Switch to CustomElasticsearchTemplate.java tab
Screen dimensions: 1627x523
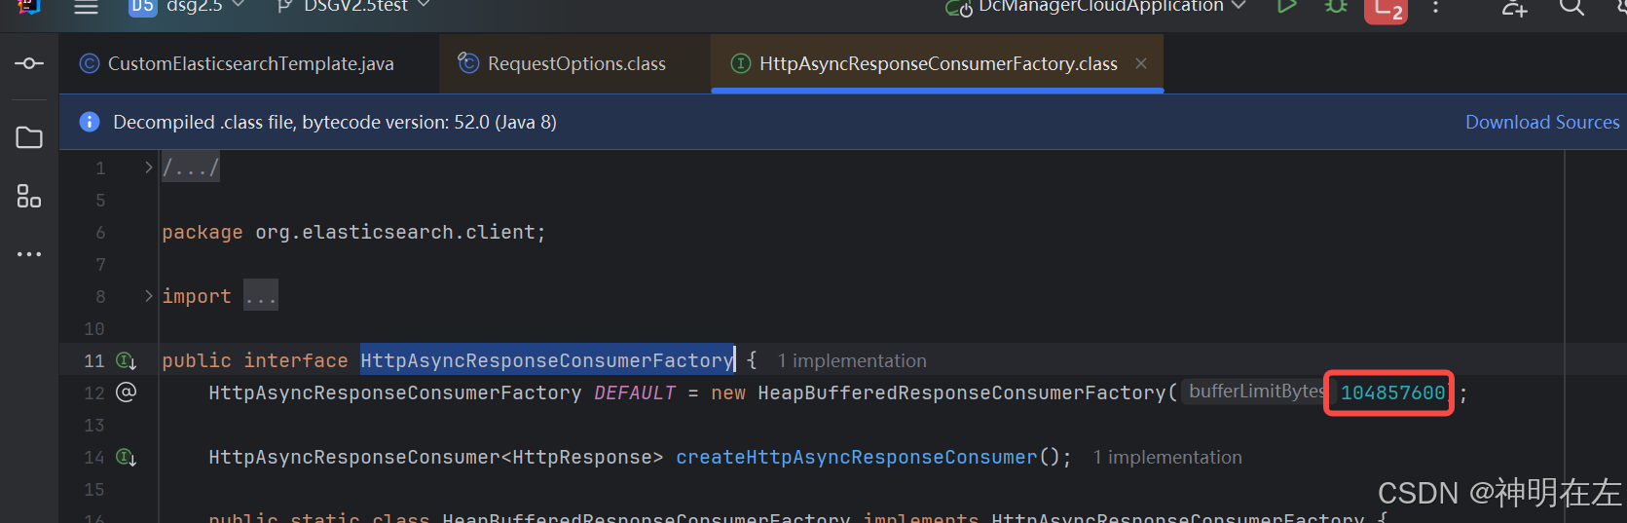click(250, 63)
